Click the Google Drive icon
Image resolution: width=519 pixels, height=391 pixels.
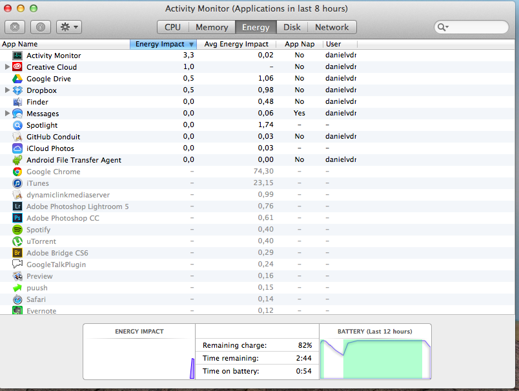point(17,79)
